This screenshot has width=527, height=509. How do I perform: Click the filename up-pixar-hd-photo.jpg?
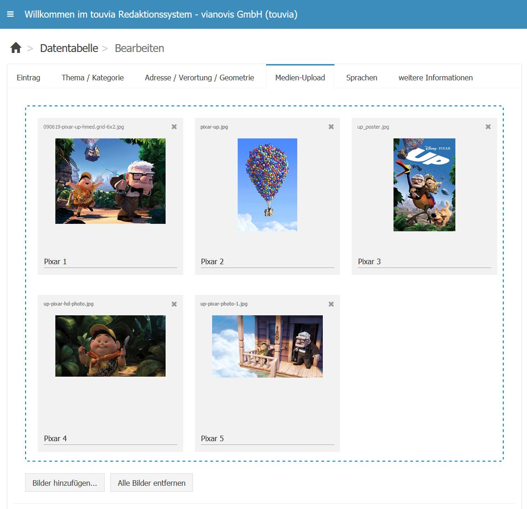68,304
